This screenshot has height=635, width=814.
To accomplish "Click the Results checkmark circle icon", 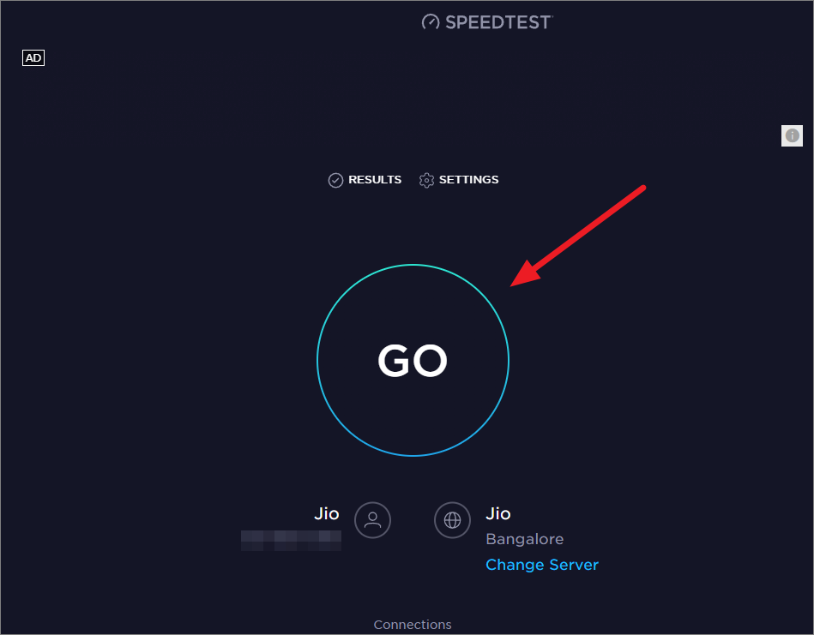I will tap(335, 180).
